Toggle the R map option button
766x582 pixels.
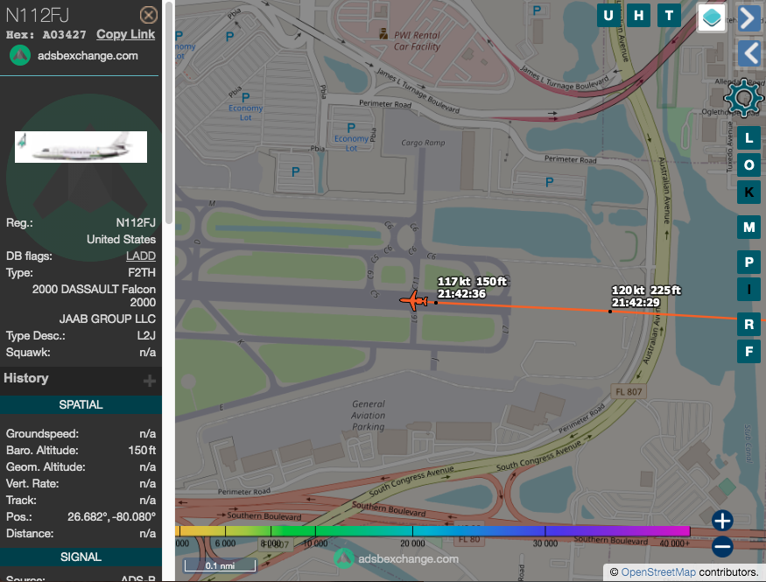pos(748,324)
